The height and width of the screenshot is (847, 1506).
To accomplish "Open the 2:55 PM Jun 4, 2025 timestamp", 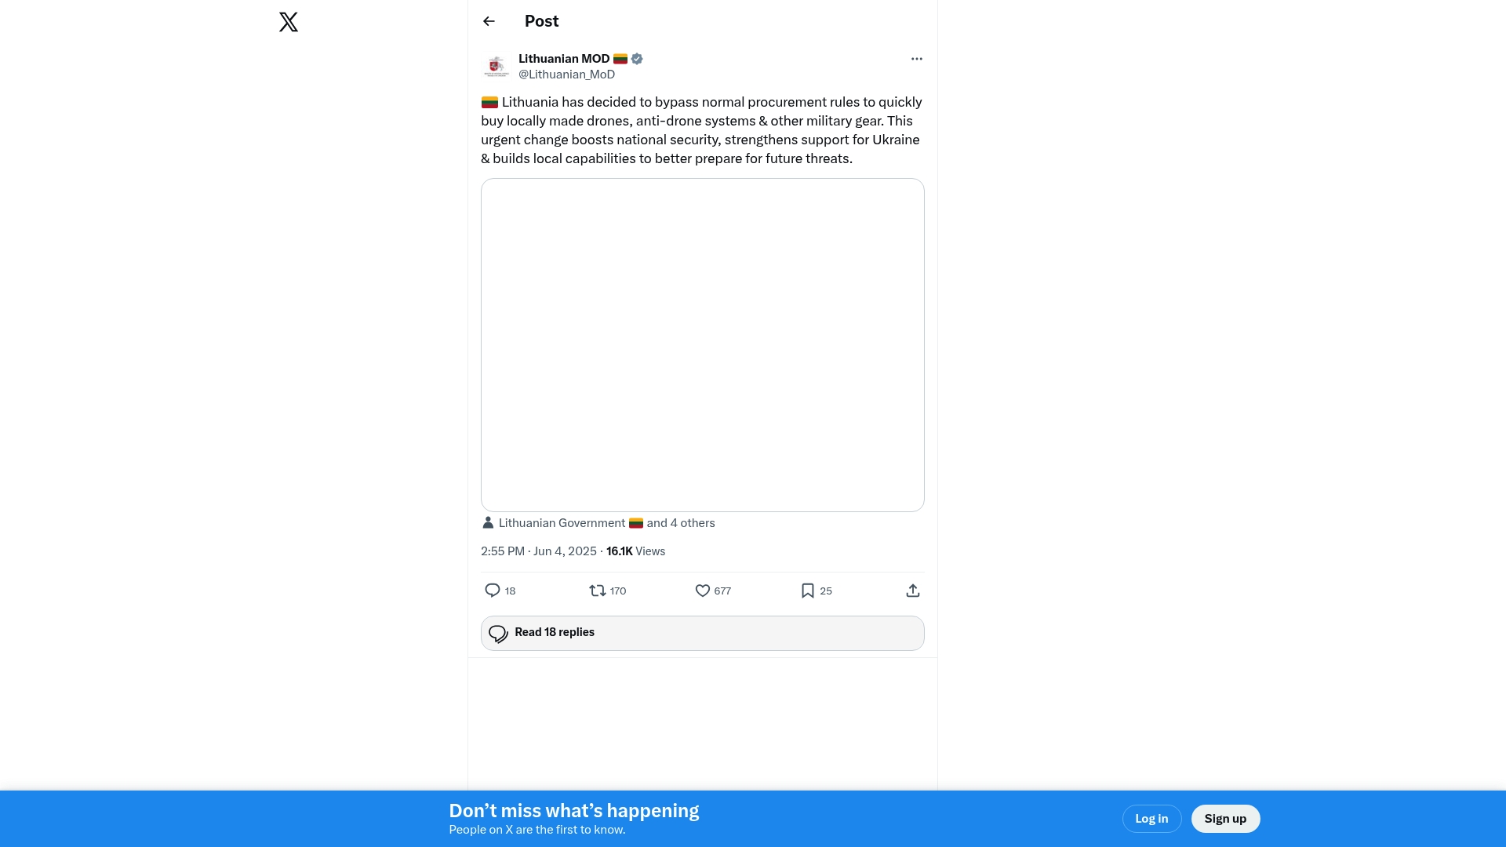I will point(539,551).
